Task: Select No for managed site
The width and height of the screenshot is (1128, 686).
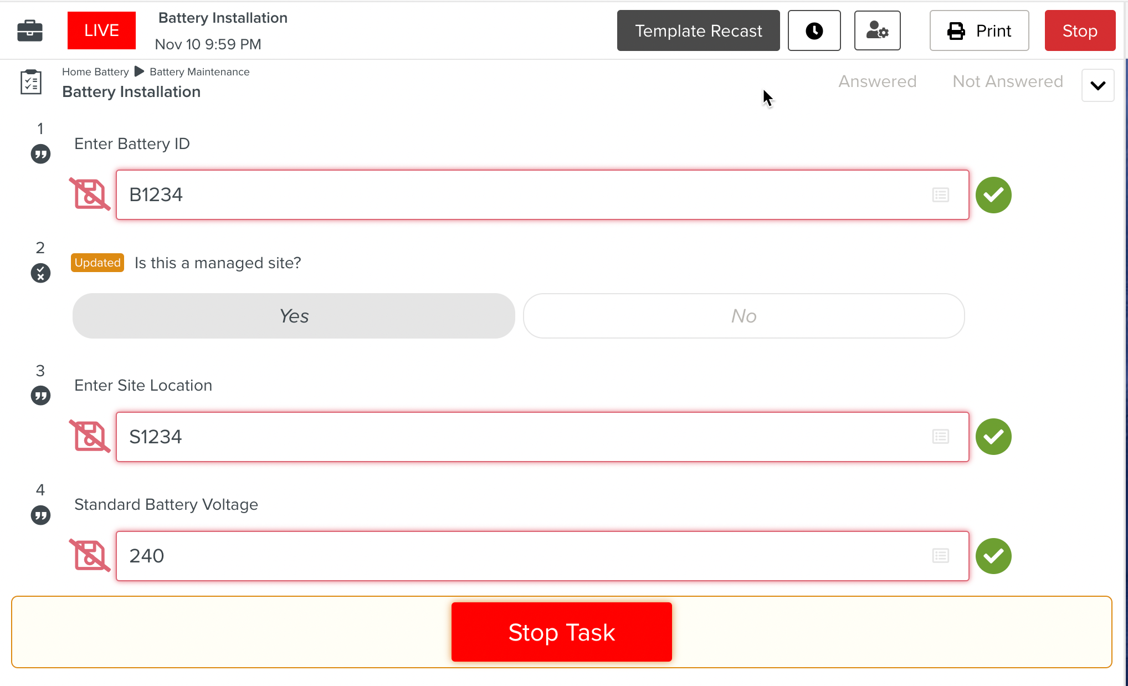Action: [x=744, y=316]
